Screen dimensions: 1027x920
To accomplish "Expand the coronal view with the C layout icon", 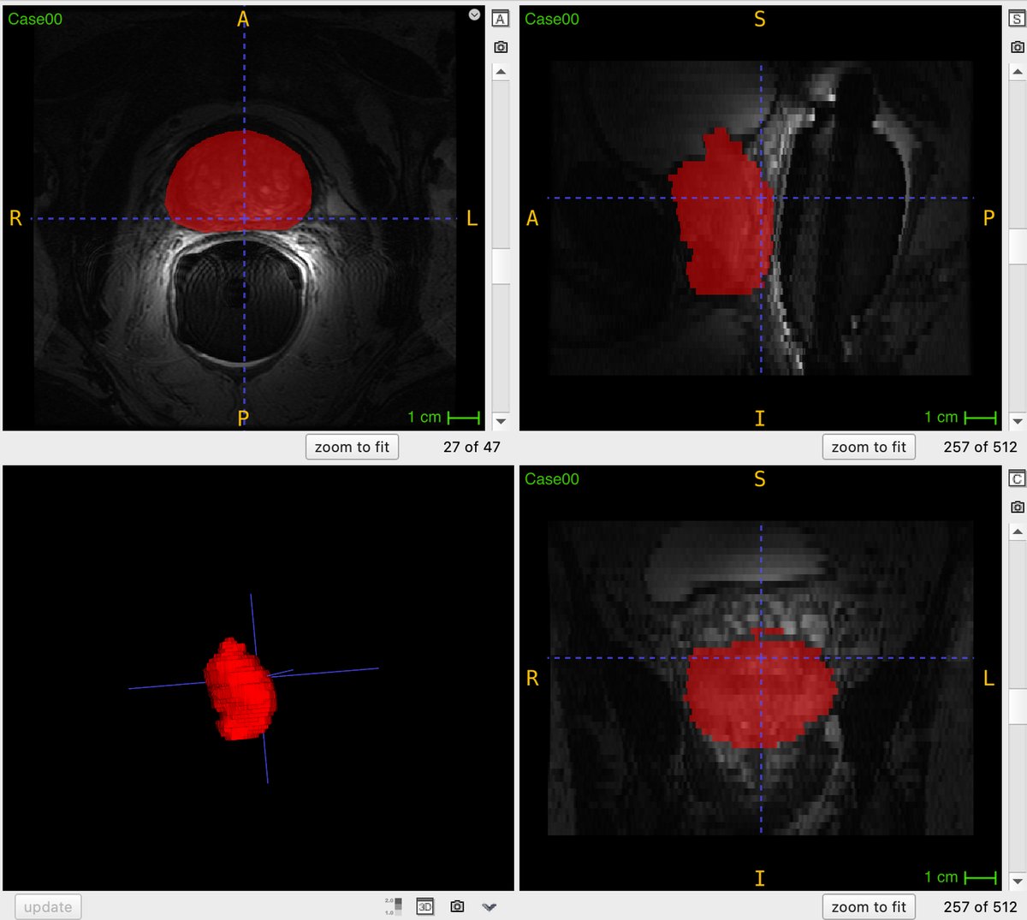I will (x=1017, y=479).
